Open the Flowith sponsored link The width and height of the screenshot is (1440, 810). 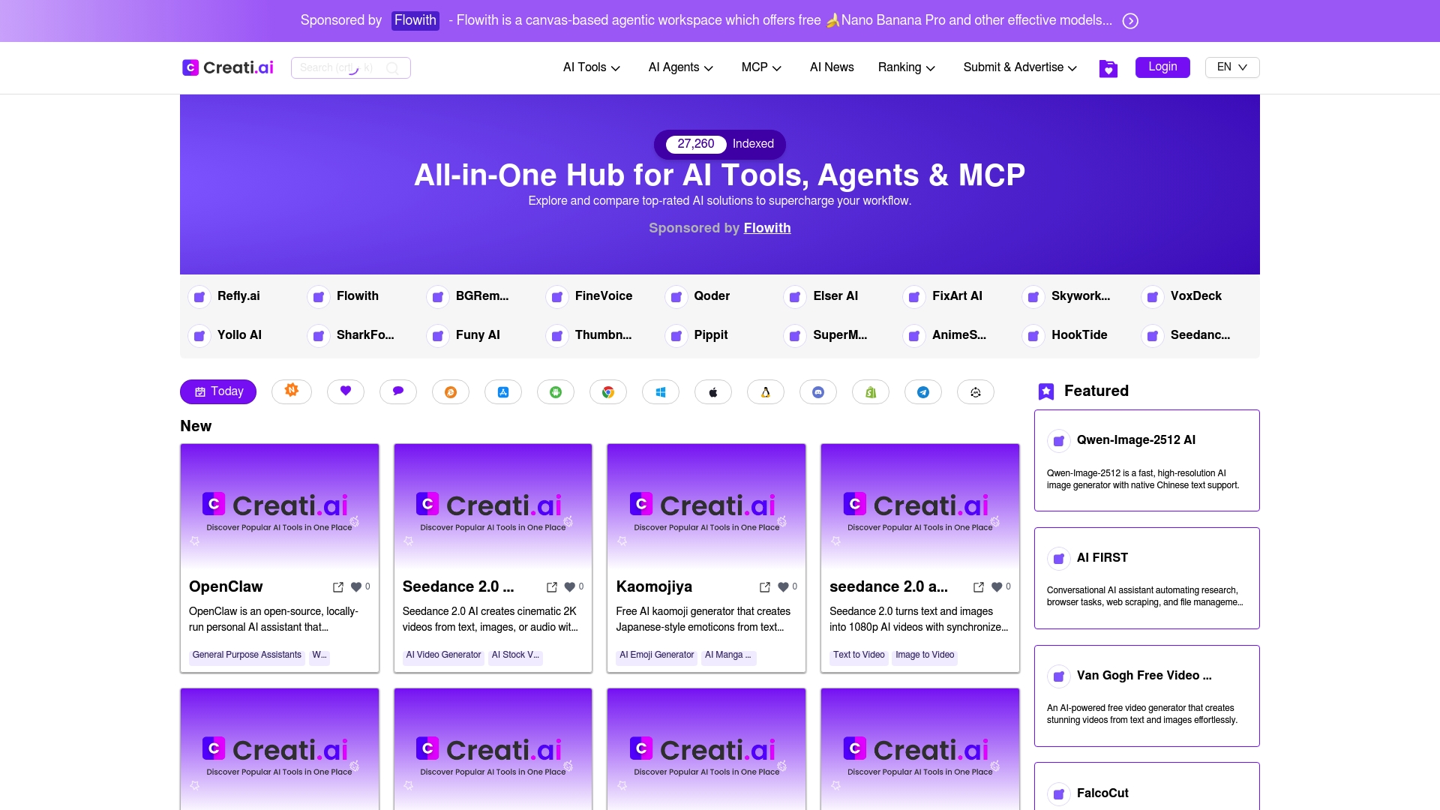point(767,228)
